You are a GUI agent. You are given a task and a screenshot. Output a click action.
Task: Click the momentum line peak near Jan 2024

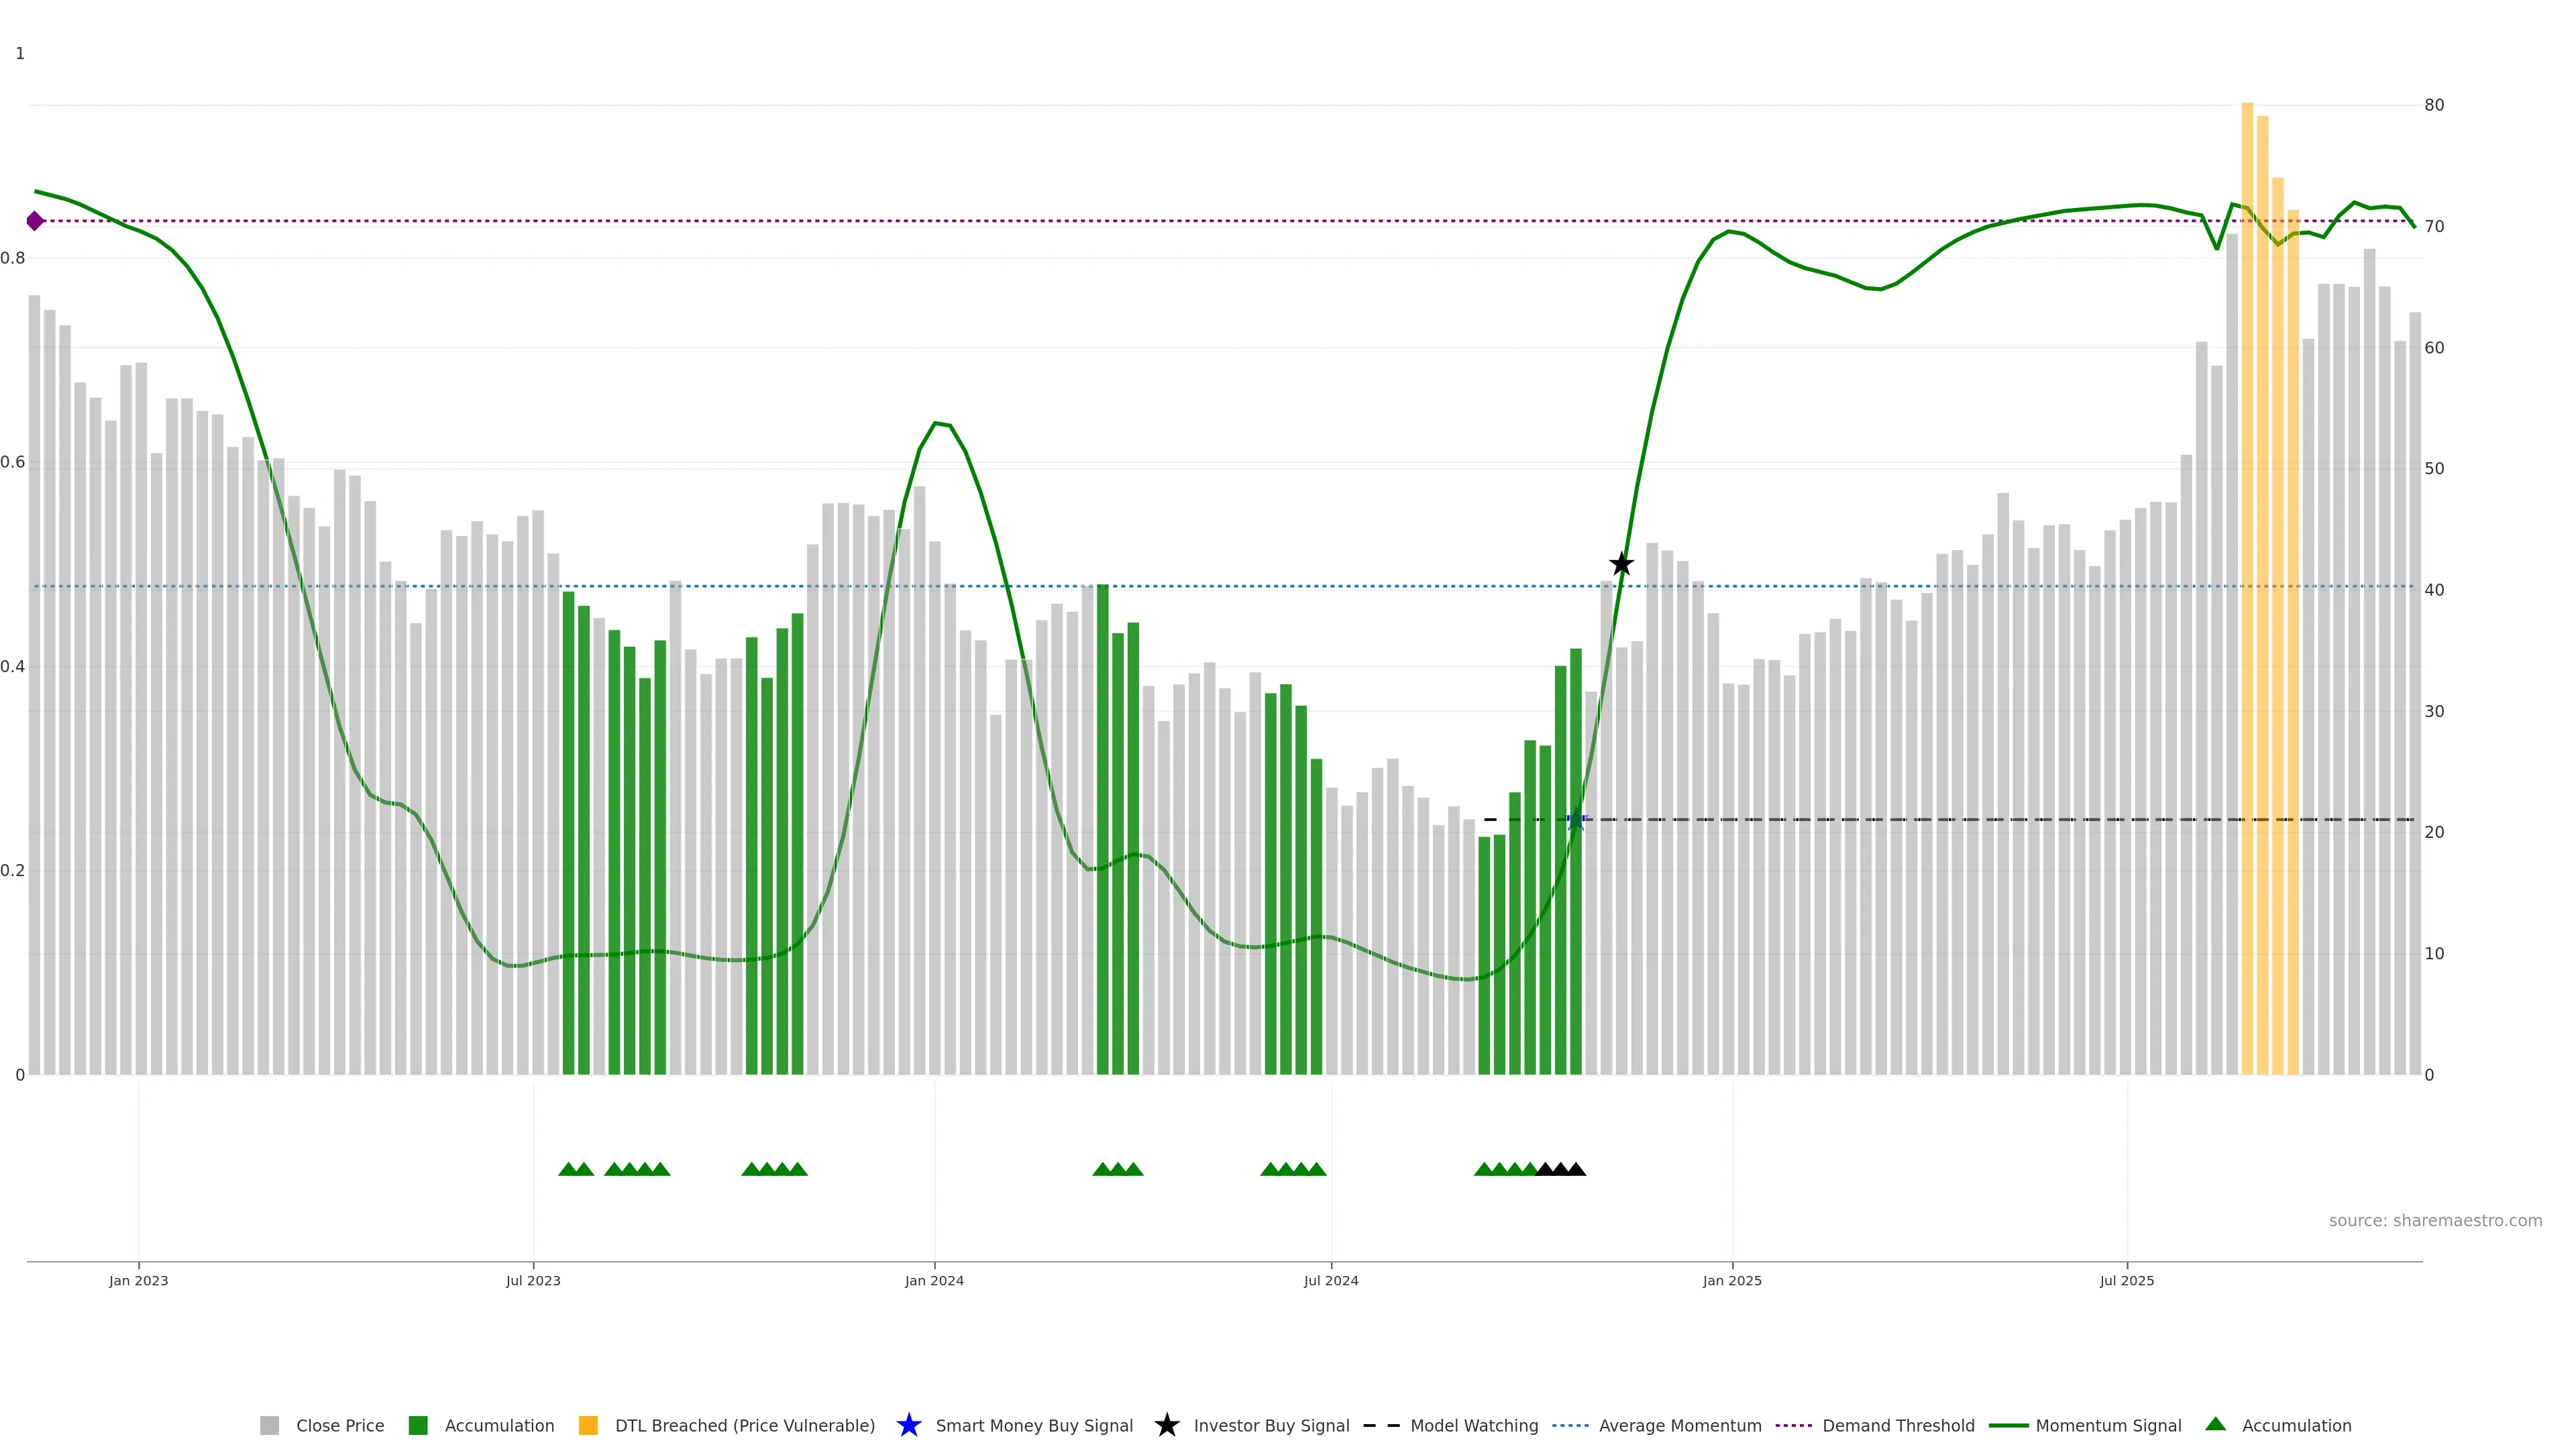(936, 423)
